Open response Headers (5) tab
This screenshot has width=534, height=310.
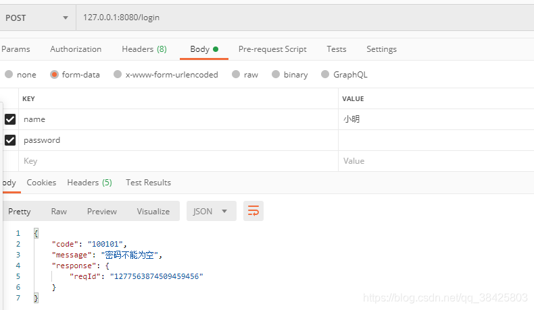coord(90,183)
